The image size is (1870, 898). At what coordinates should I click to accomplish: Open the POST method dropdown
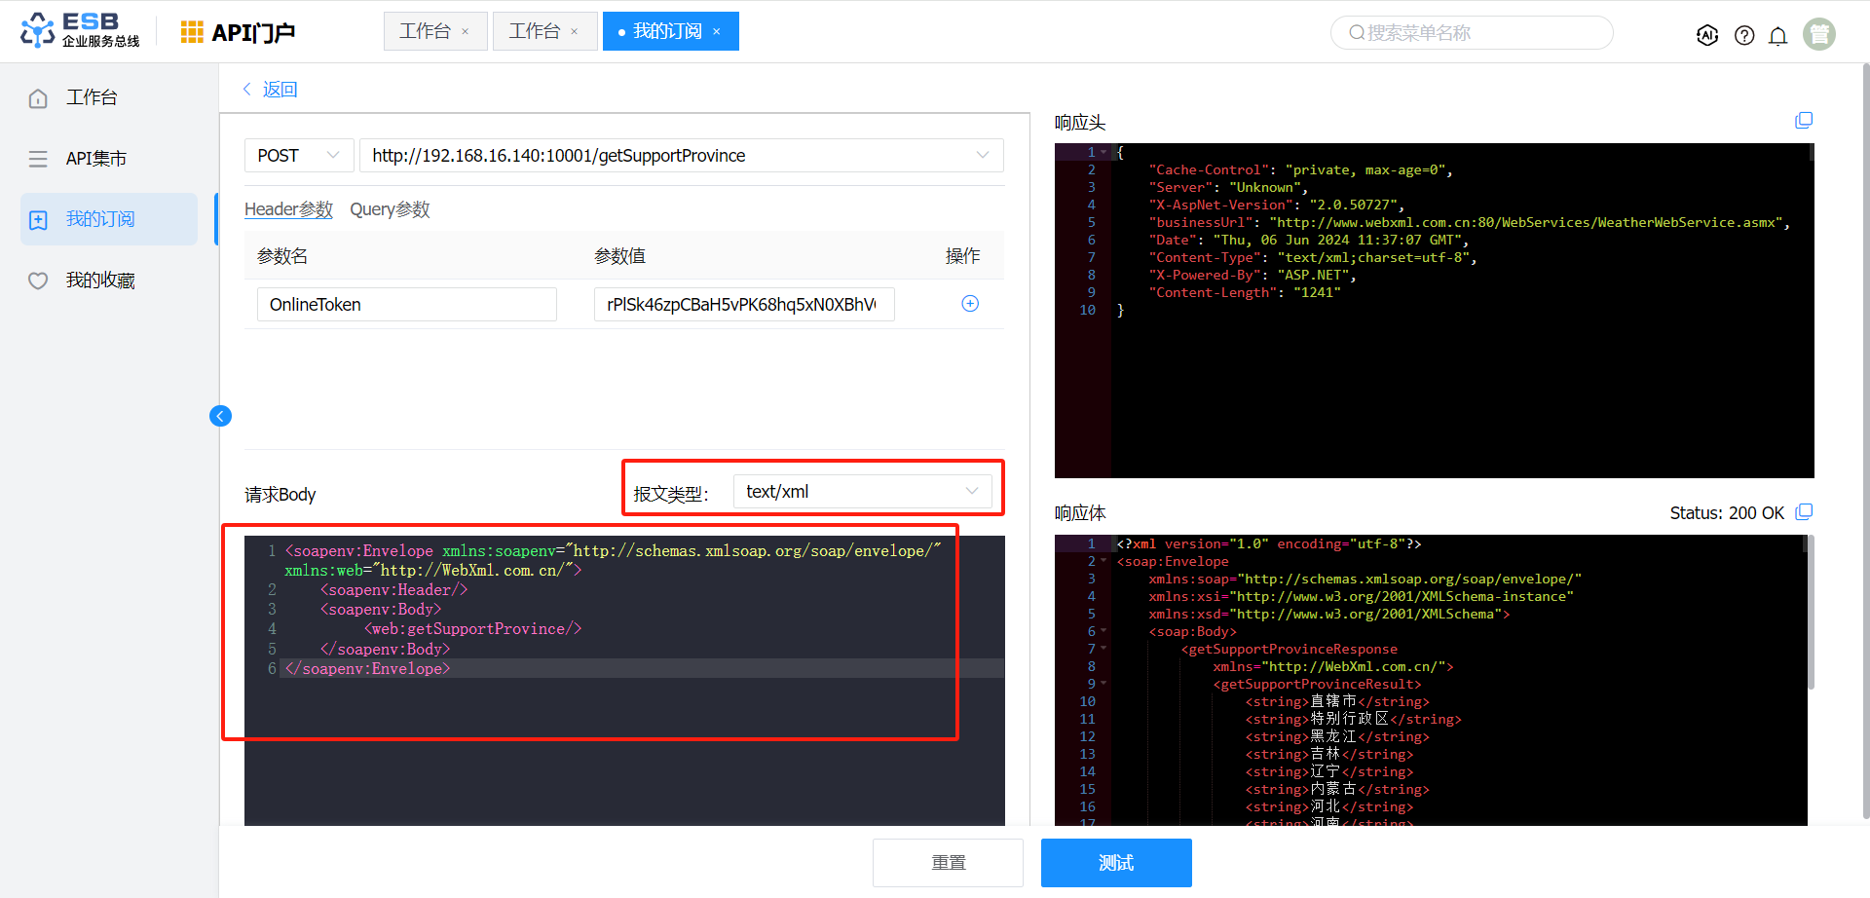[x=298, y=156]
